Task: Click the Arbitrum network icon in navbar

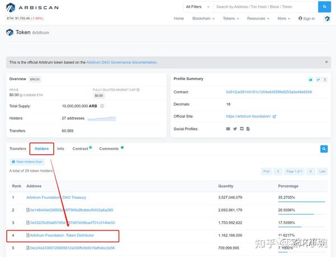Action: tap(327, 18)
